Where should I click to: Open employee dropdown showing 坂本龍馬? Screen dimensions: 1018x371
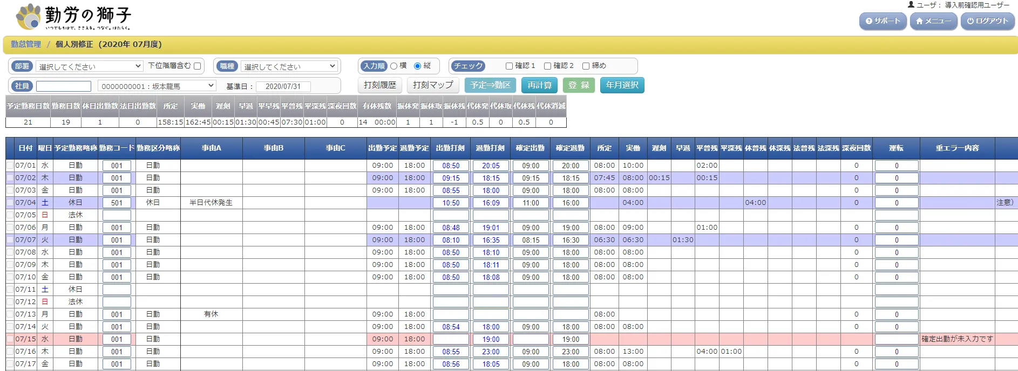[157, 86]
